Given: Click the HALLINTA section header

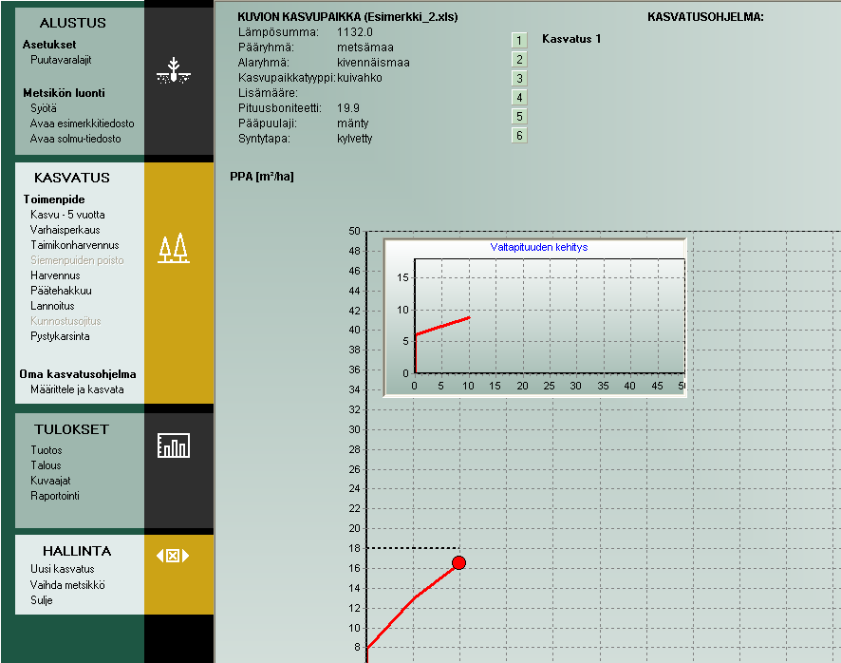Looking at the screenshot, I should (77, 551).
